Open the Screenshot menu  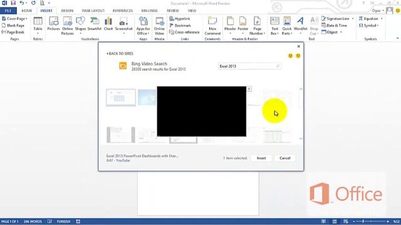[124, 26]
